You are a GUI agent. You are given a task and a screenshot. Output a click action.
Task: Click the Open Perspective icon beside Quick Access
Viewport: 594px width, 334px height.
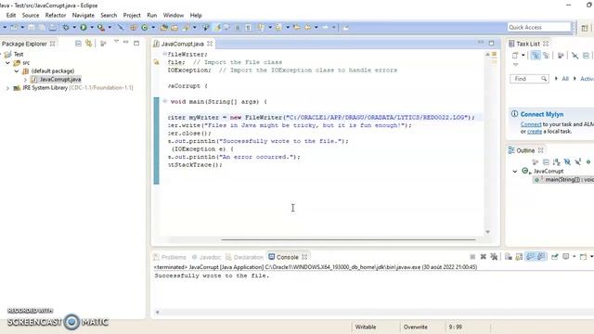585,28
